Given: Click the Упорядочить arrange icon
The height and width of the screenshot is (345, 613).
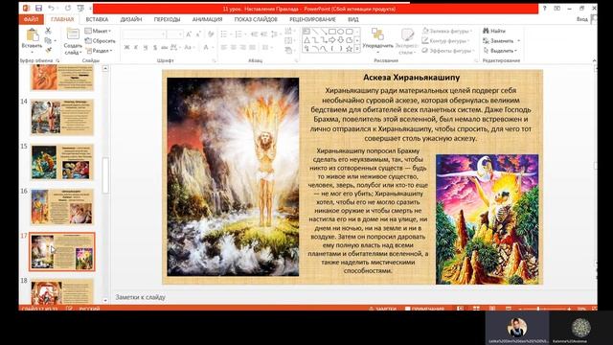Looking at the screenshot, I should pos(377,34).
